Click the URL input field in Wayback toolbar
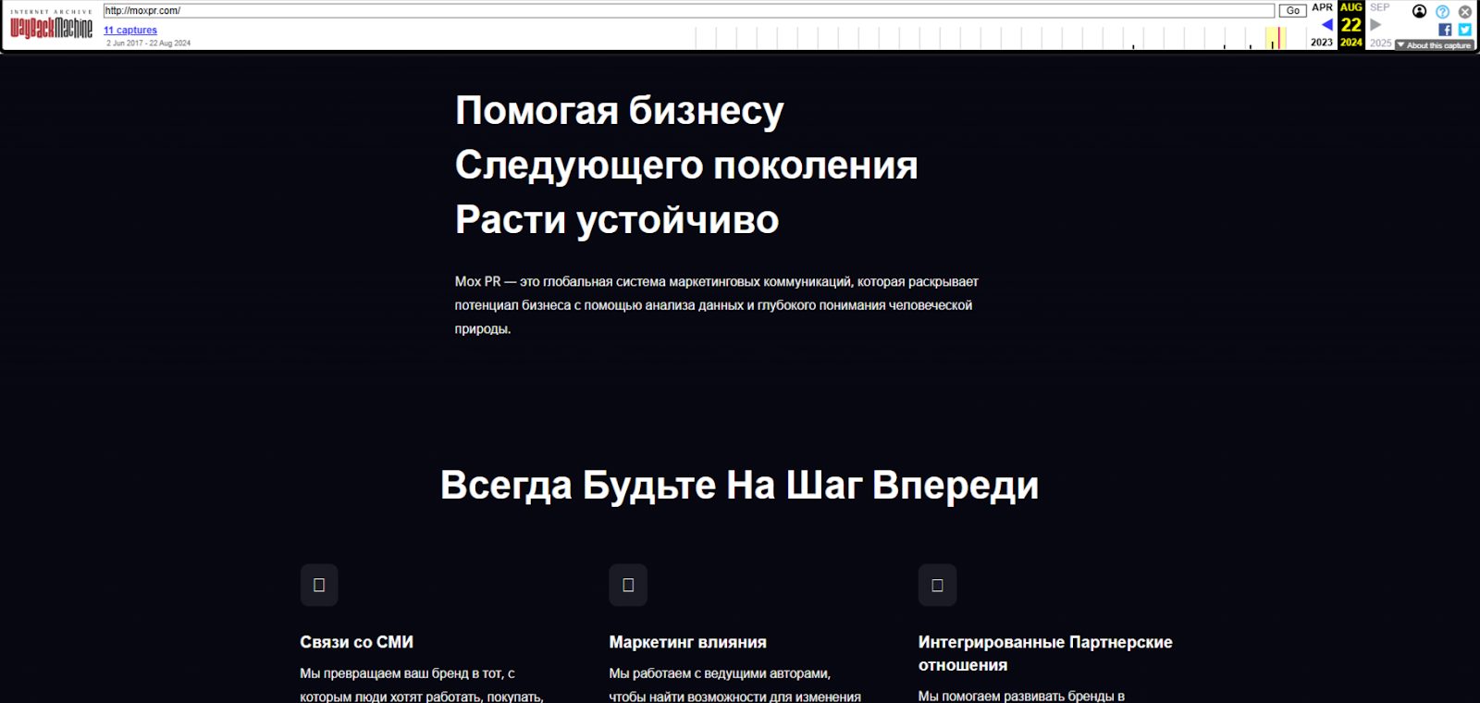Image resolution: width=1480 pixels, height=703 pixels. click(x=688, y=11)
